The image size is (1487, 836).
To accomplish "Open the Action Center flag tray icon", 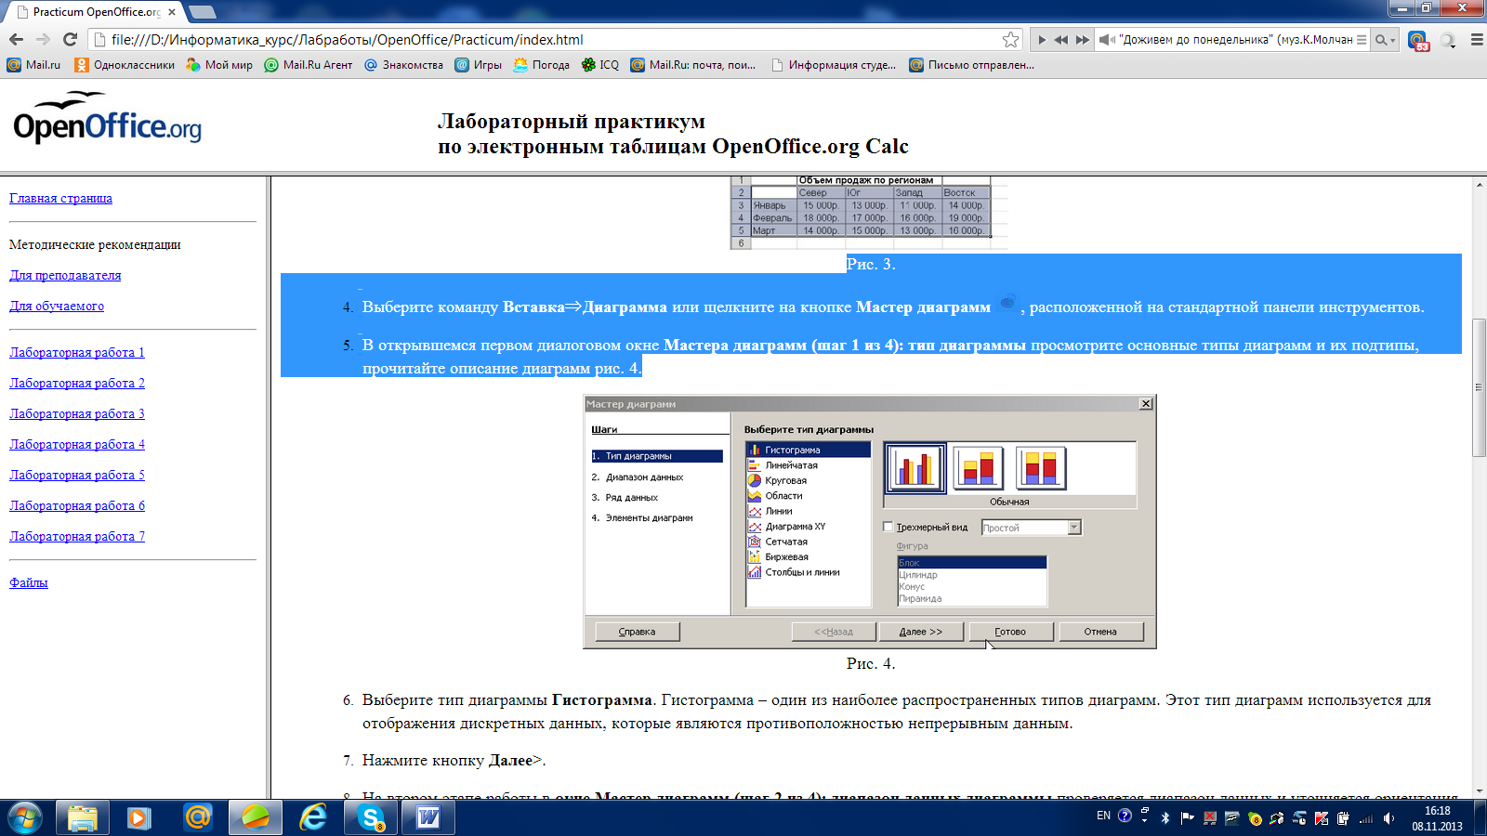I will 1188,818.
